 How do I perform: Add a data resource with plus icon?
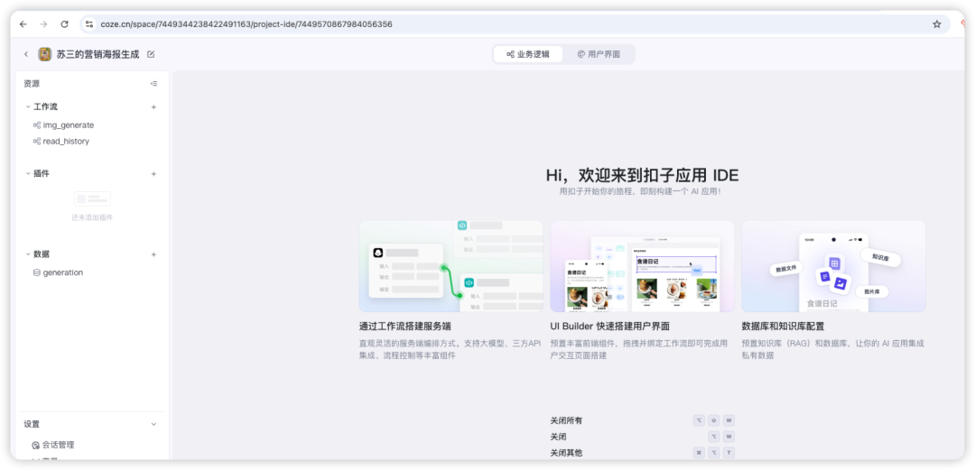tap(153, 254)
